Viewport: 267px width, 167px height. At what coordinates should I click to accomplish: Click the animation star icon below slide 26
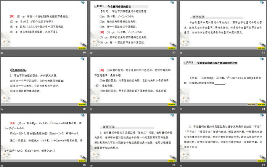click(x=91, y=164)
